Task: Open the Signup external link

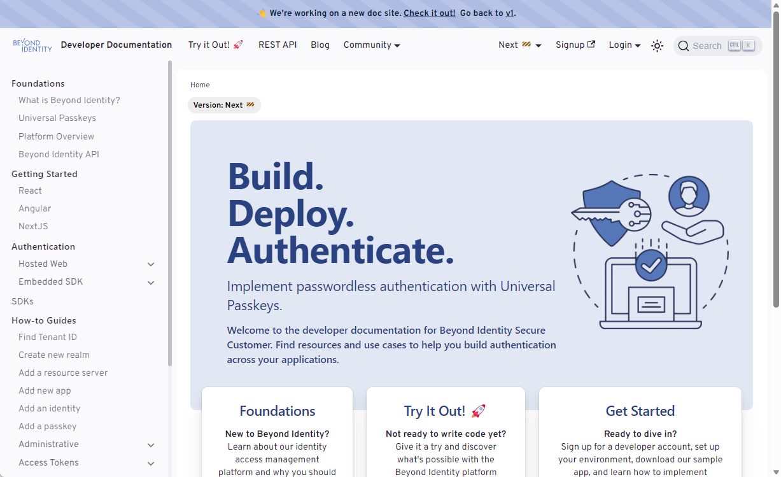Action: (x=575, y=45)
